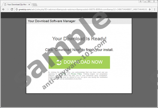Go back using the browser back arrow
This screenshot has height=108, width=158.
[3, 9]
